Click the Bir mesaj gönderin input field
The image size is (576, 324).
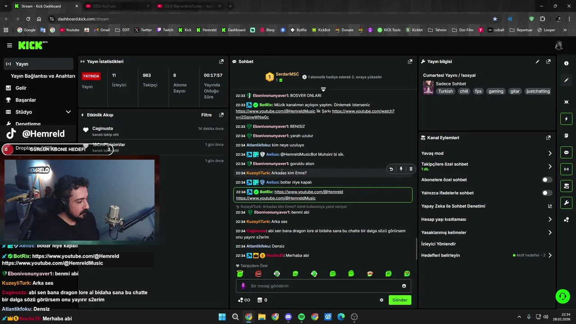pos(323,286)
